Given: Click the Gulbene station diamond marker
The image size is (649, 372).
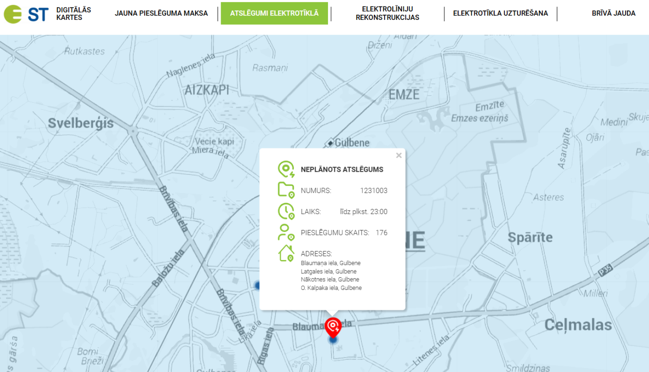Looking at the screenshot, I should click(331, 143).
